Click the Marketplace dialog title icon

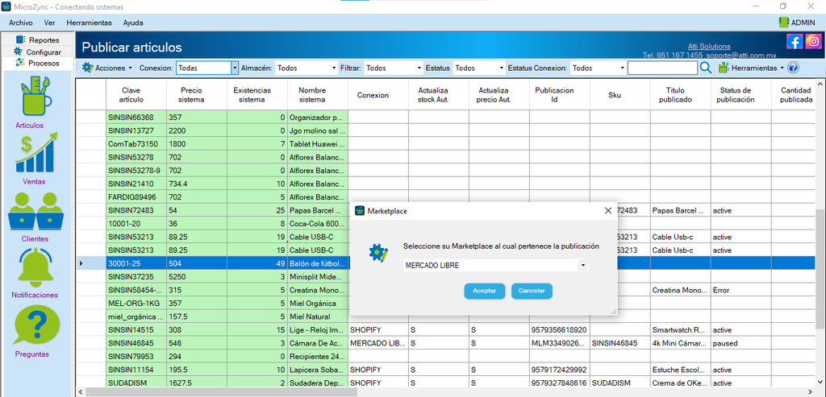pyautogui.click(x=360, y=211)
